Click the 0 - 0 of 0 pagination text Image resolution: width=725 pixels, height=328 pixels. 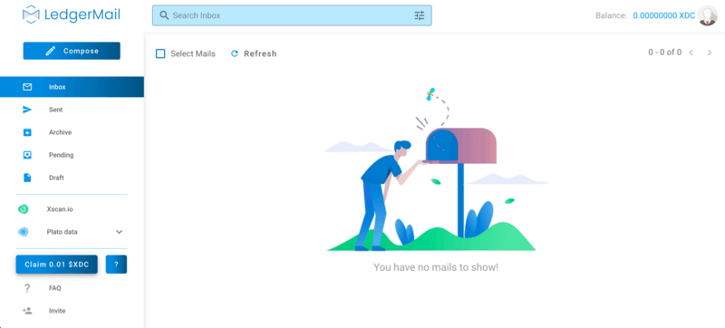click(x=664, y=53)
